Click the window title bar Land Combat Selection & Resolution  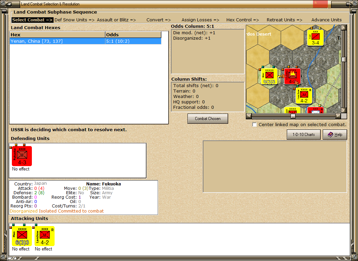pyautogui.click(x=50, y=4)
